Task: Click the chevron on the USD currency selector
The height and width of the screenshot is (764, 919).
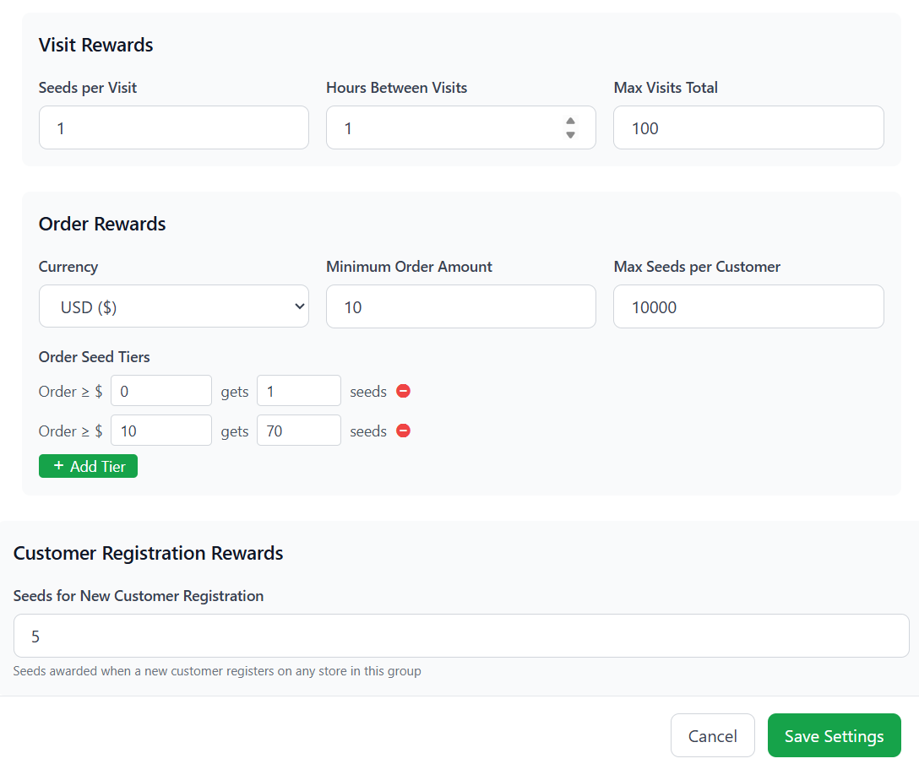Action: coord(297,306)
